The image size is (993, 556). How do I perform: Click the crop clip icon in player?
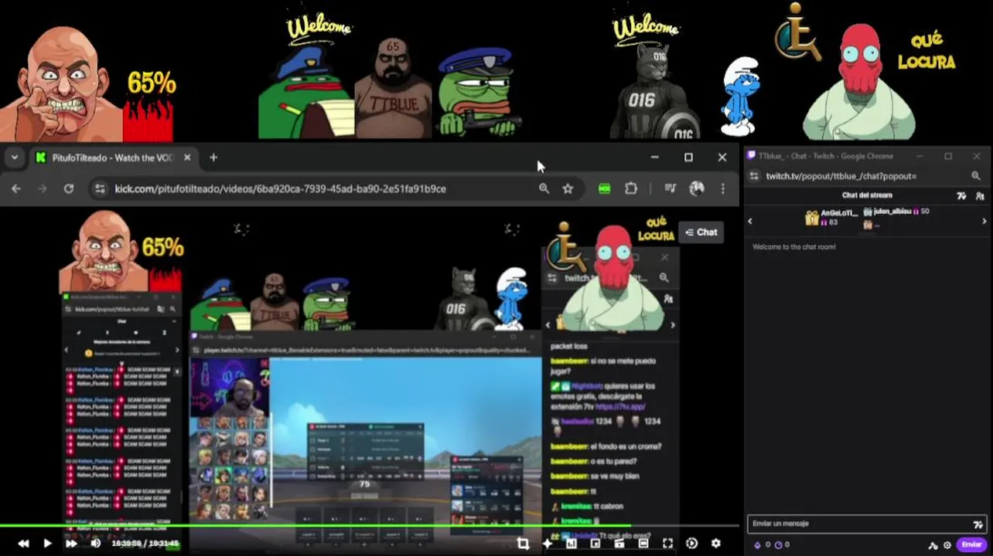[523, 544]
